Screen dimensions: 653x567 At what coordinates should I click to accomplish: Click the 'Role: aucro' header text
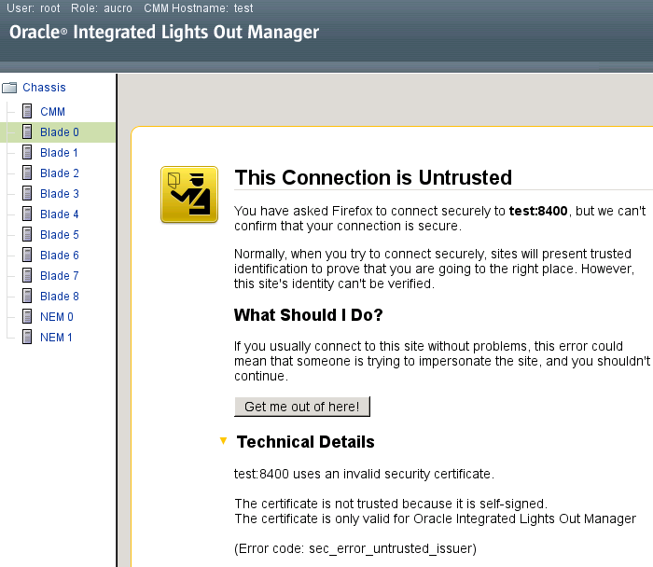tap(101, 8)
